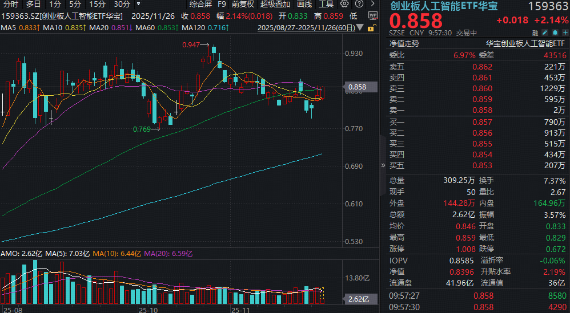Switch to 分时 intraday tab

[x=11, y=4]
